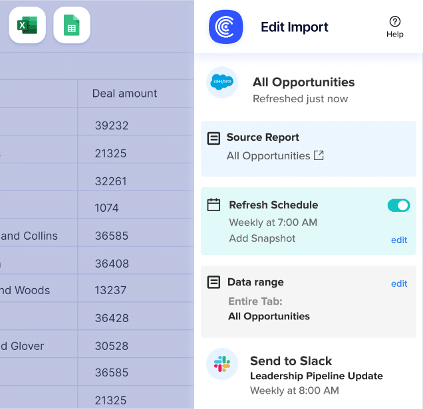Click the Source Report card
This screenshot has width=423, height=409.
point(309,149)
